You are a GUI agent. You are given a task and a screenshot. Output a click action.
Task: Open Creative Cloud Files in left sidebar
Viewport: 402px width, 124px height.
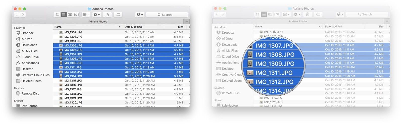coord(35,75)
